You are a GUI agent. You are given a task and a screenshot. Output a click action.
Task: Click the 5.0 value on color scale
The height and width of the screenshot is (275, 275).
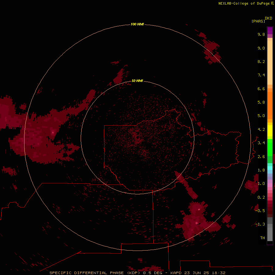pos(261,116)
